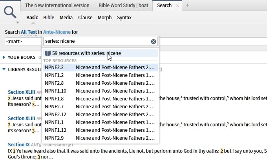Pick NPNF2.7 from top resources
This screenshot has width=267, height=164.
tap(100, 106)
